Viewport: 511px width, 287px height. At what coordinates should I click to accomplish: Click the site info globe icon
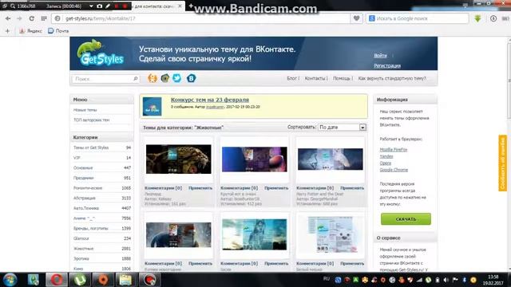(57, 18)
